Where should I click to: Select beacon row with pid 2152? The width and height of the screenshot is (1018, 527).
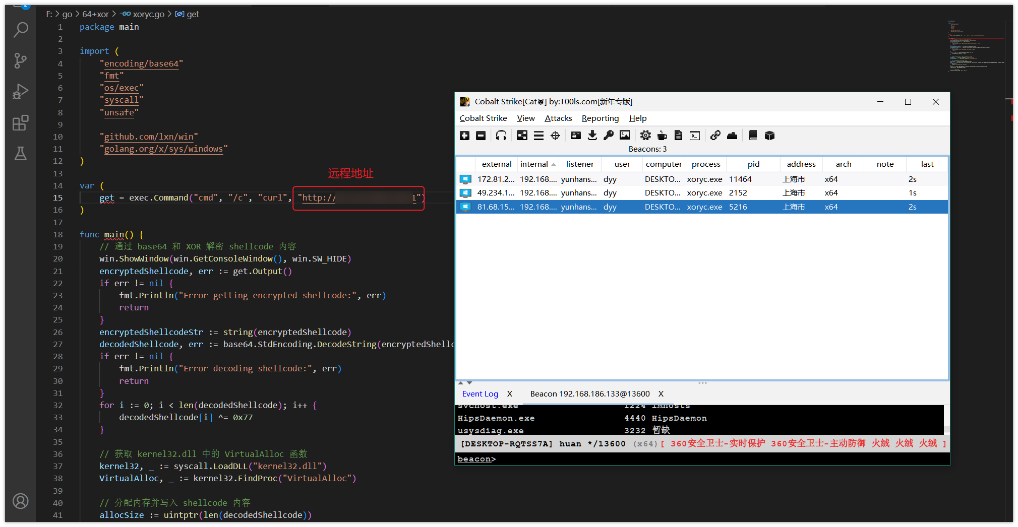(x=702, y=193)
